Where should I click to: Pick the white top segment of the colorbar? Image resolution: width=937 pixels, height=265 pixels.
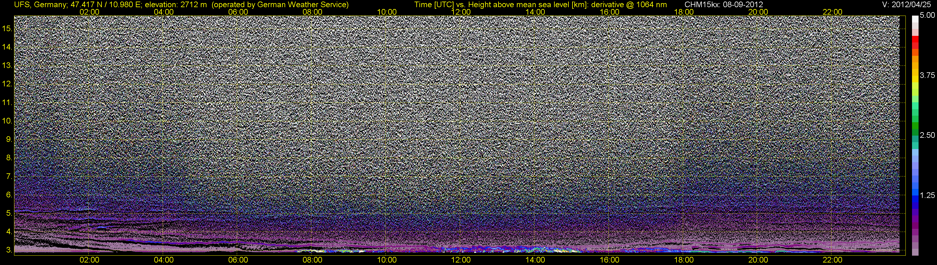(915, 19)
